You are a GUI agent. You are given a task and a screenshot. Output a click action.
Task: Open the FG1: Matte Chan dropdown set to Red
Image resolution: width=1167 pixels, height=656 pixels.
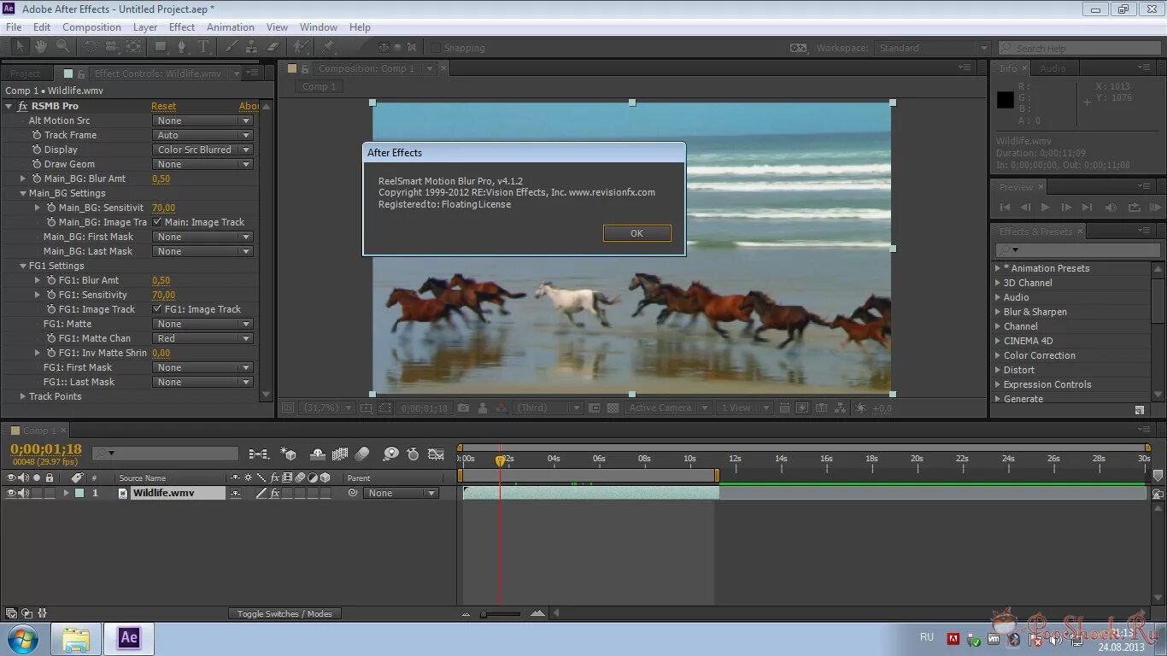[x=202, y=338]
